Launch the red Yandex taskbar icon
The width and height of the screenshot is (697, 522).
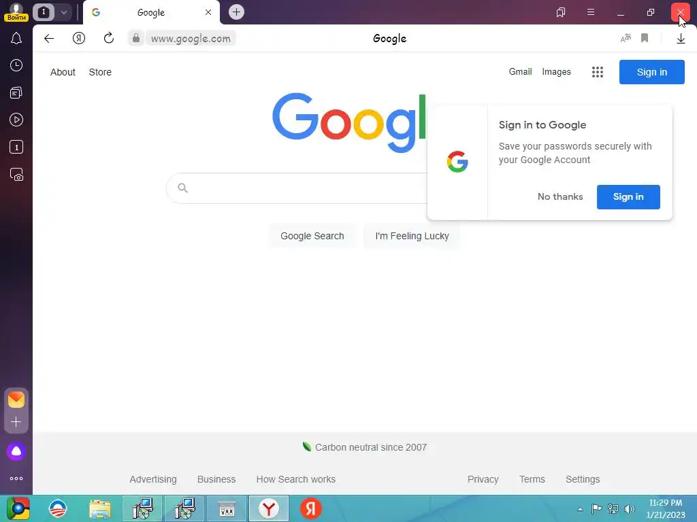tap(310, 508)
